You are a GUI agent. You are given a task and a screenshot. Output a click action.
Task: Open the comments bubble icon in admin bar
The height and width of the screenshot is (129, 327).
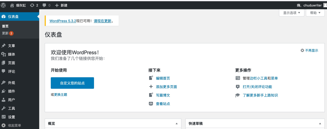tap(44, 5)
